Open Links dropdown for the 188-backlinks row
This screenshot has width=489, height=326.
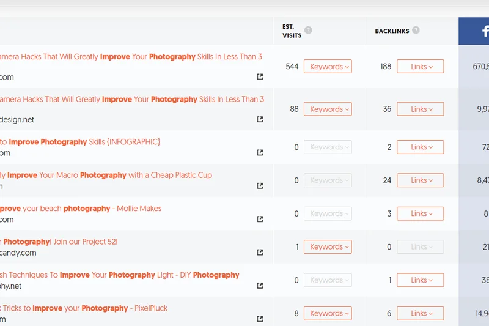point(420,67)
